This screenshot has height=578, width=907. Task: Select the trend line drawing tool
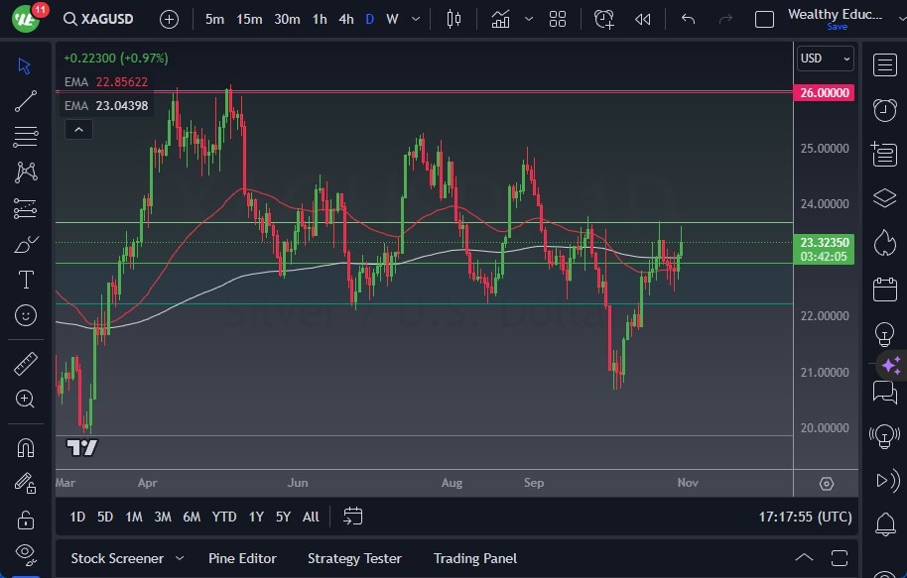click(x=26, y=101)
